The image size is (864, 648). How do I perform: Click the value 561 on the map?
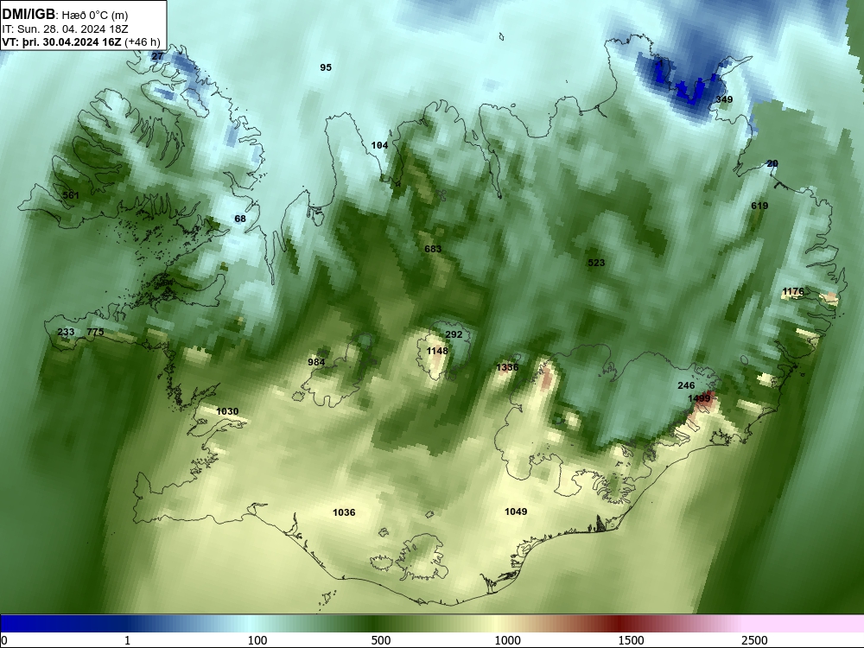[x=71, y=195]
